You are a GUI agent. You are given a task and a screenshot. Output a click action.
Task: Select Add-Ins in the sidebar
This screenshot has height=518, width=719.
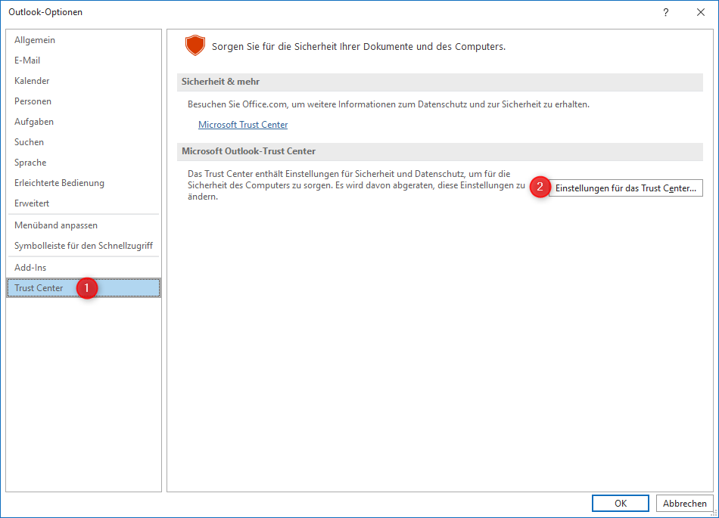pyautogui.click(x=83, y=268)
